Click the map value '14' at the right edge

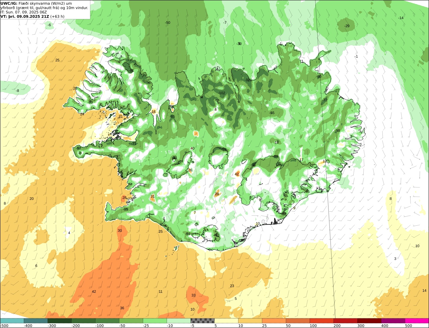(x=424, y=290)
